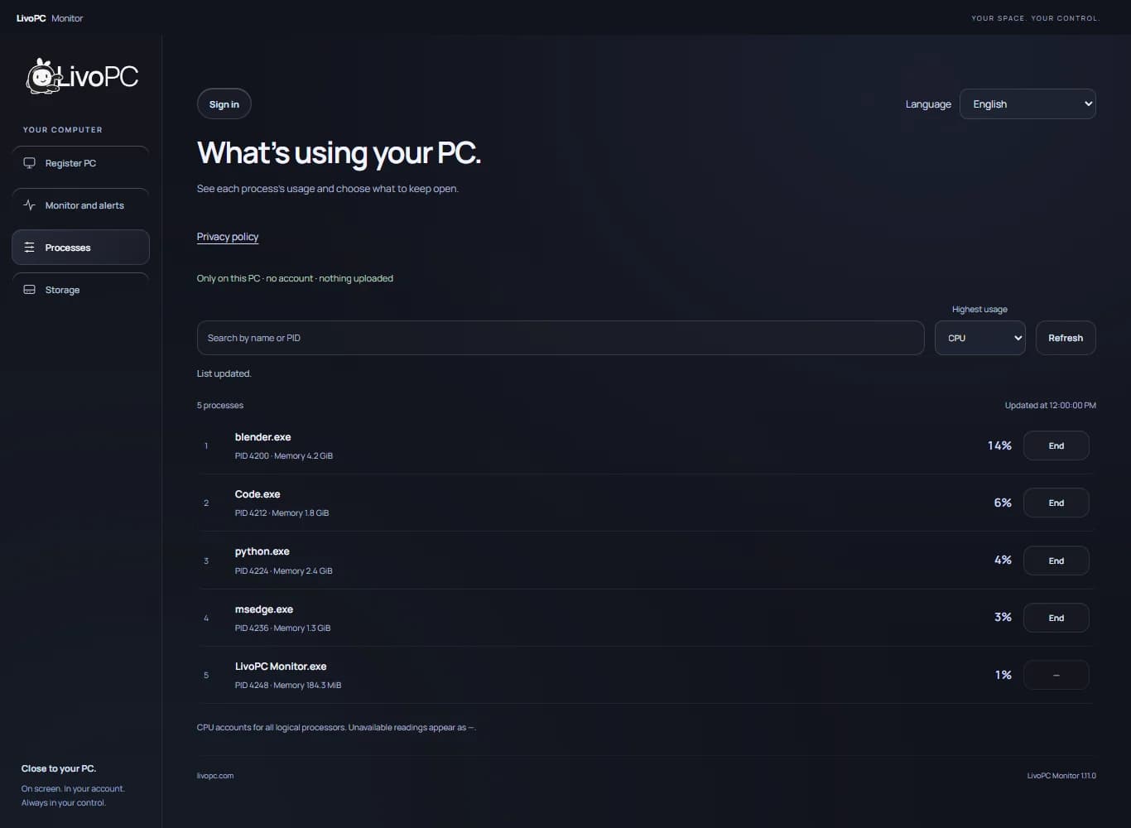End the msedge.exe process
This screenshot has width=1131, height=828.
1056,618
